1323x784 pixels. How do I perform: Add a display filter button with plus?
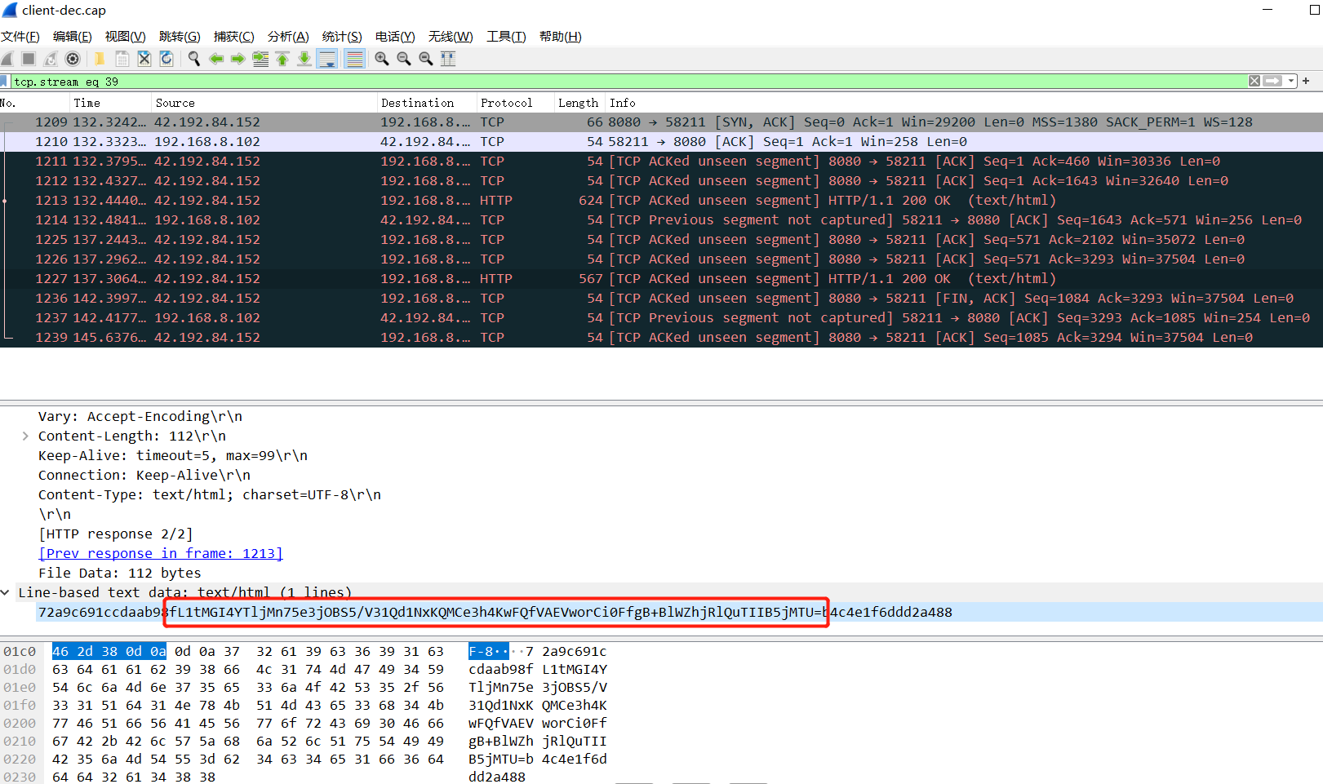pyautogui.click(x=1306, y=81)
